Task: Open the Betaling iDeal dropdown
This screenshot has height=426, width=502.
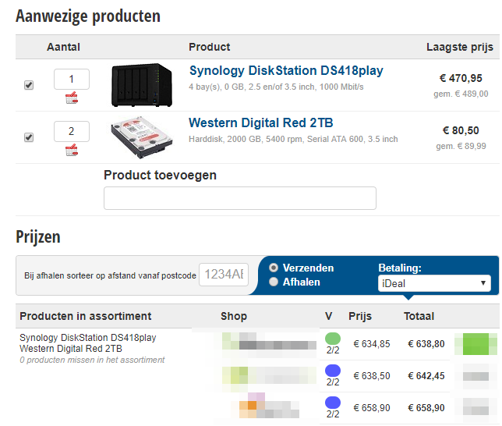Action: [434, 283]
